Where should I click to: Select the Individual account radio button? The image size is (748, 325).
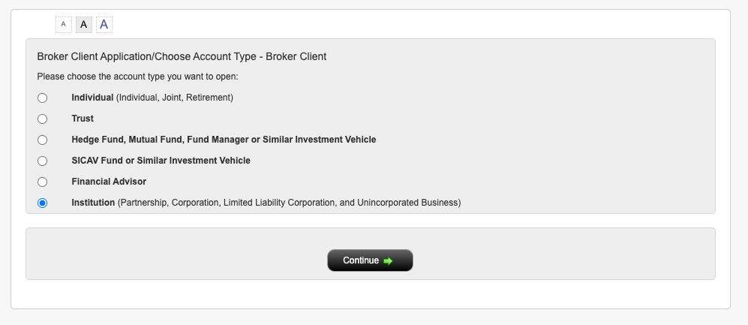(x=42, y=98)
